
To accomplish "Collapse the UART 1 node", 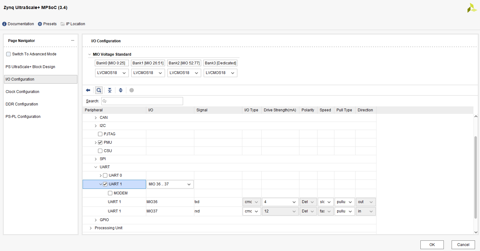I will (x=101, y=184).
